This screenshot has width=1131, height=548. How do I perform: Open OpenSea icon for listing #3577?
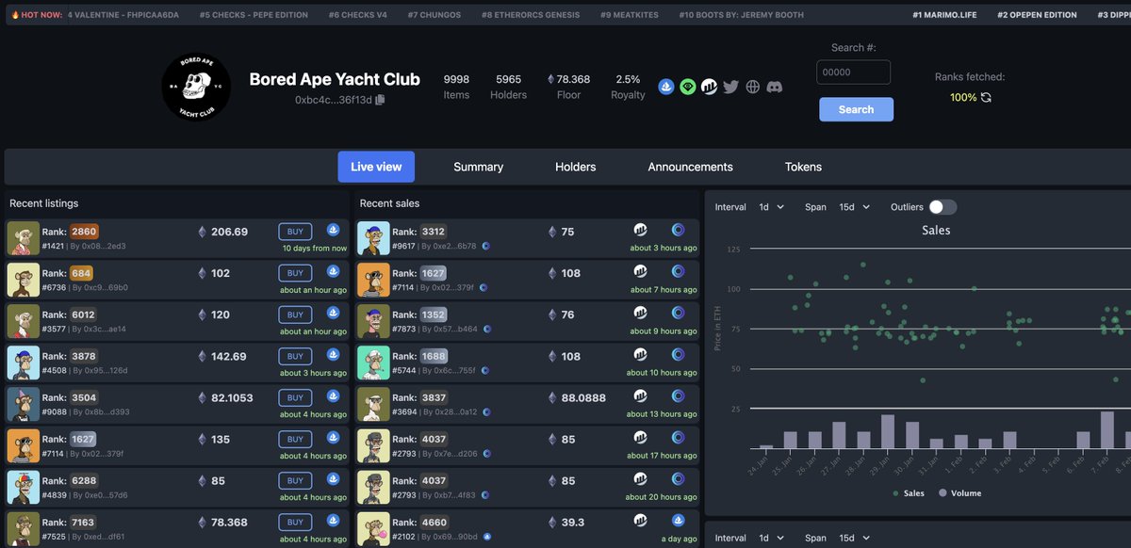pyautogui.click(x=333, y=313)
